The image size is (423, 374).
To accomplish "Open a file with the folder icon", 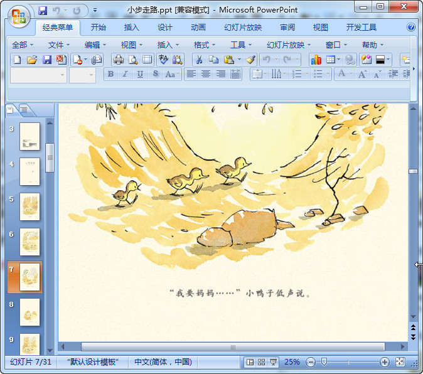I will click(32, 60).
